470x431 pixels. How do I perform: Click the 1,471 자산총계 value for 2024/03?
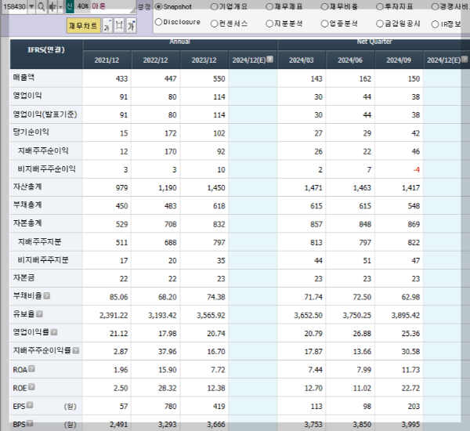pyautogui.click(x=313, y=188)
